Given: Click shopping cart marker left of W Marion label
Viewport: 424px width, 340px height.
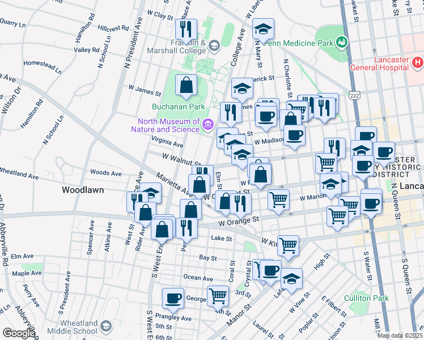Looking at the screenshot, I should pos(278,199).
